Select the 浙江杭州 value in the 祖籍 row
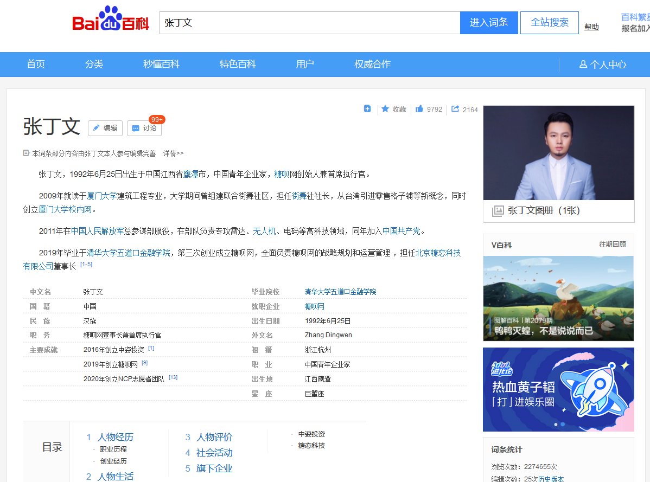Image resolution: width=650 pixels, height=482 pixels. point(318,350)
